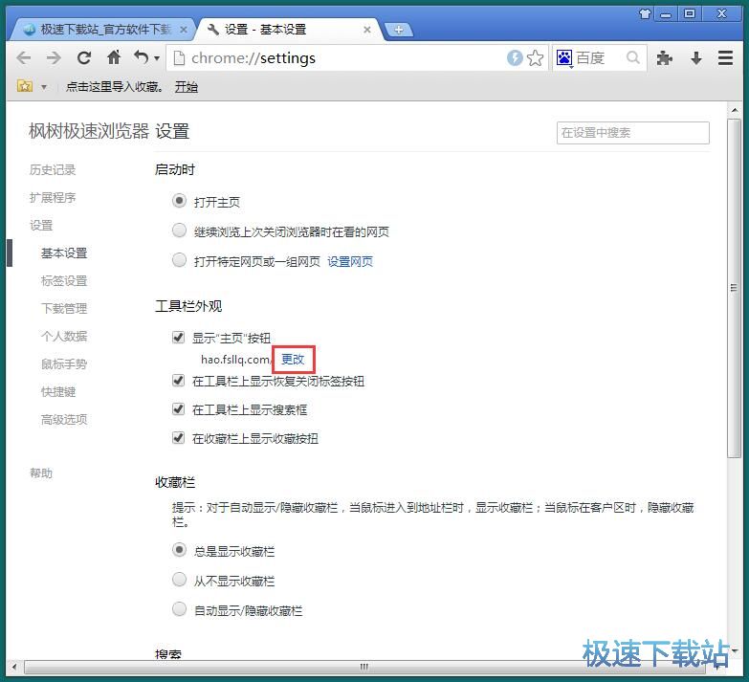
Task: Open the restore tab dropdown arrow
Action: point(157,59)
